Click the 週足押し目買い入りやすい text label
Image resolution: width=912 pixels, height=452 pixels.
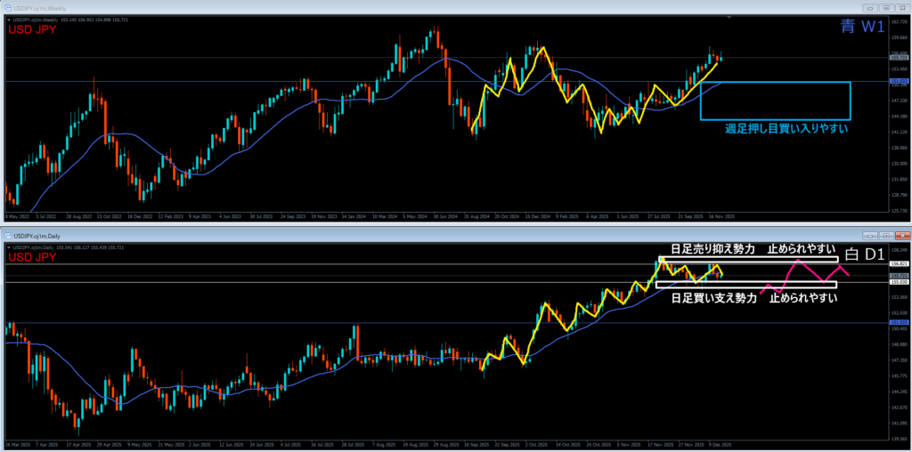tap(786, 129)
